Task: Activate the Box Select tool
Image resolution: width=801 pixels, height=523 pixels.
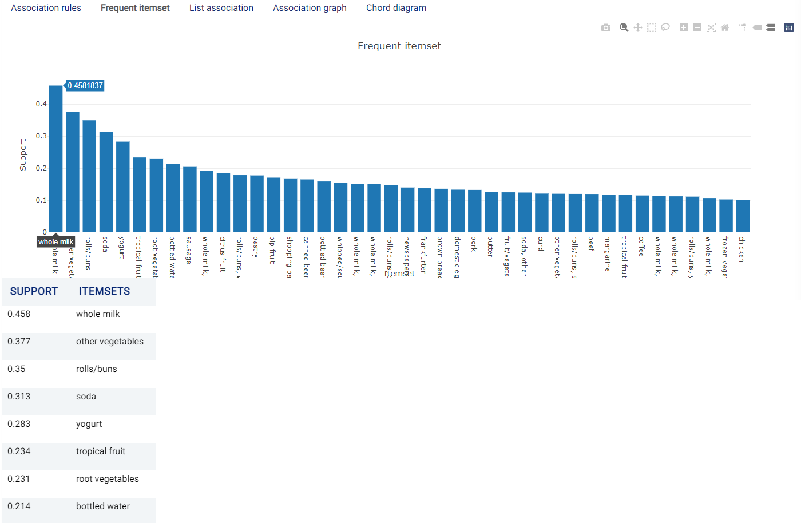Action: [652, 27]
